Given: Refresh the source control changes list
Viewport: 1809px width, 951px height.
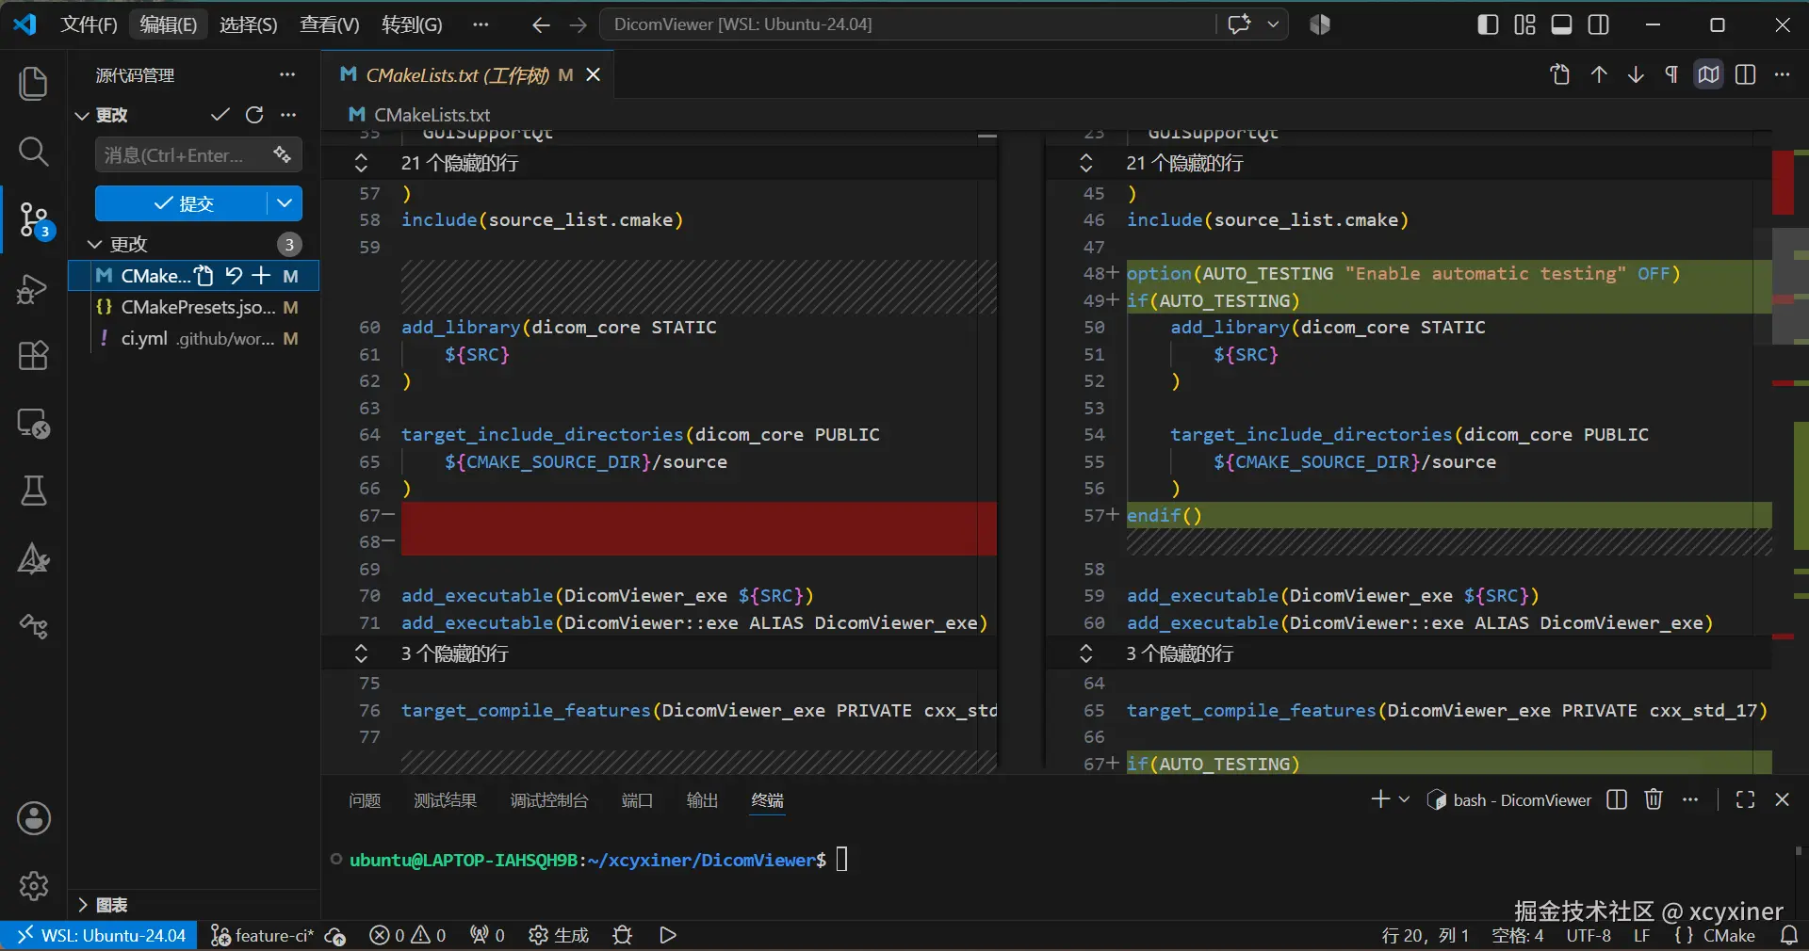Looking at the screenshot, I should [254, 115].
